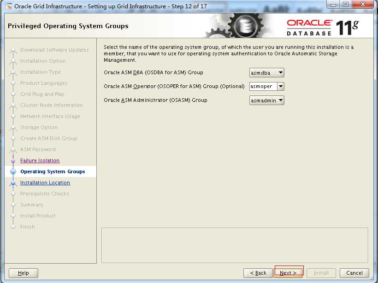The height and width of the screenshot is (283, 378).
Task: Click the Failure Isolation step bullet icon
Action: 13,161
